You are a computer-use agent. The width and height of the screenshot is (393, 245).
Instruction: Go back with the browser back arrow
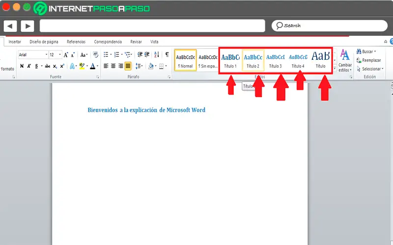(10, 26)
